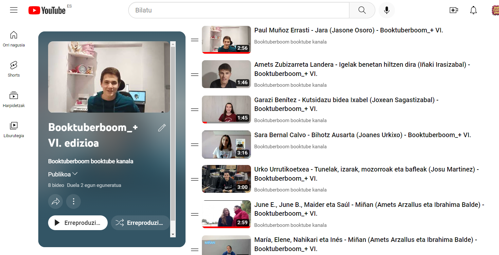Play all with Erreproduzi play button
This screenshot has width=499, height=255.
tap(78, 223)
